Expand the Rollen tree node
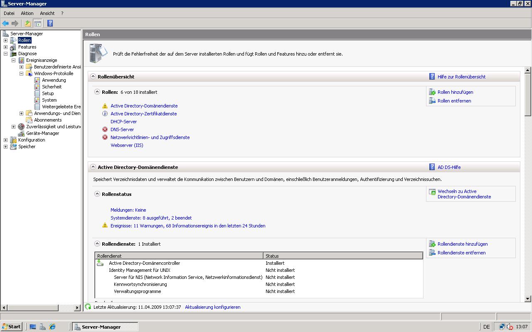This screenshot has width=532, height=332. point(5,40)
